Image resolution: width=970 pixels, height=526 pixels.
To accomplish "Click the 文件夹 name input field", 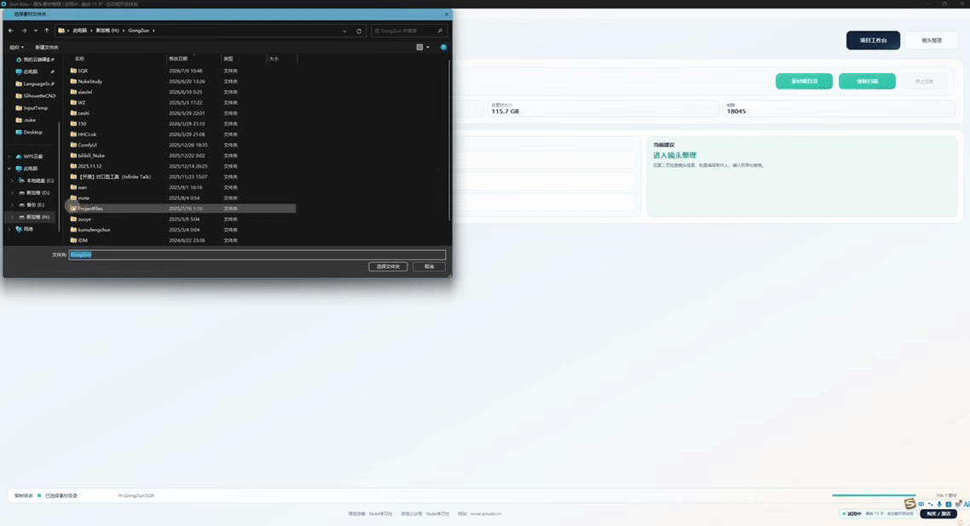I will point(257,254).
